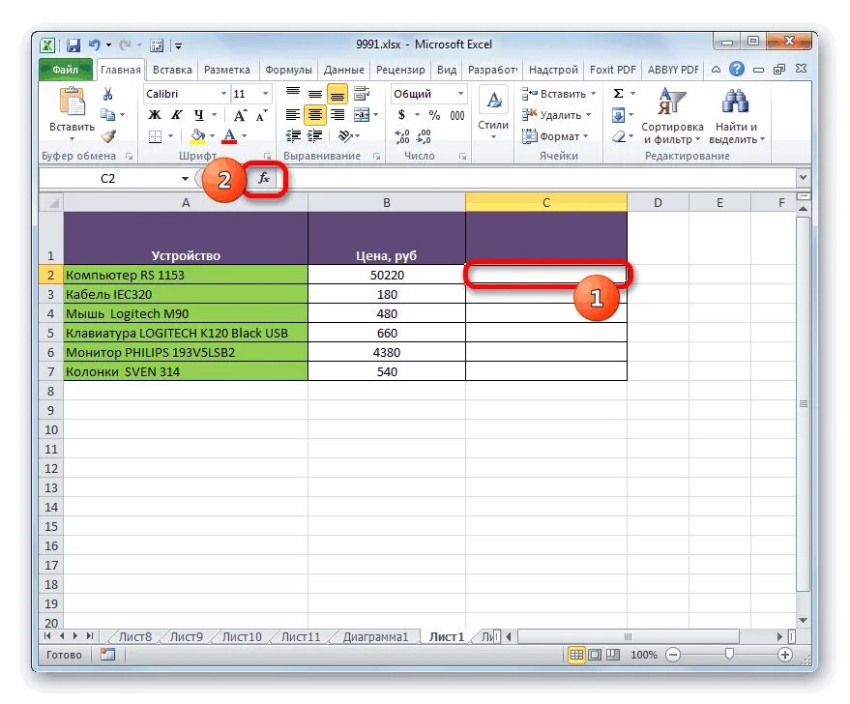
Task: Switch to the Данные ribbon tab
Action: (344, 70)
